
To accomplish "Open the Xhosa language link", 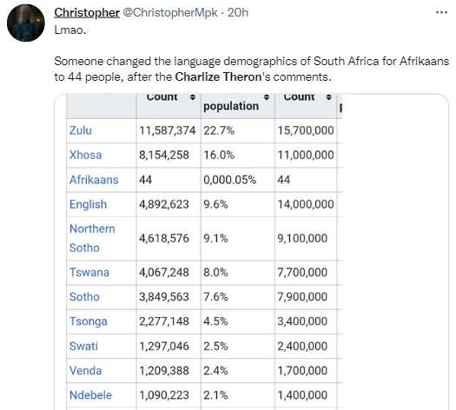I will coord(85,155).
